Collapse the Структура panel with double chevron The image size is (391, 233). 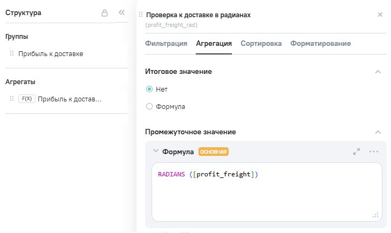[121, 13]
